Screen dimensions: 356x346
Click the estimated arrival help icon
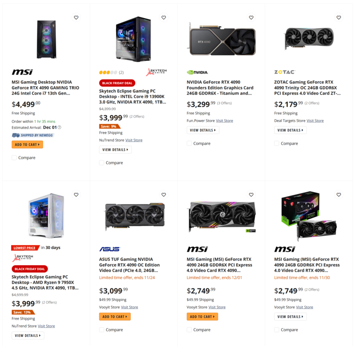coord(59,127)
